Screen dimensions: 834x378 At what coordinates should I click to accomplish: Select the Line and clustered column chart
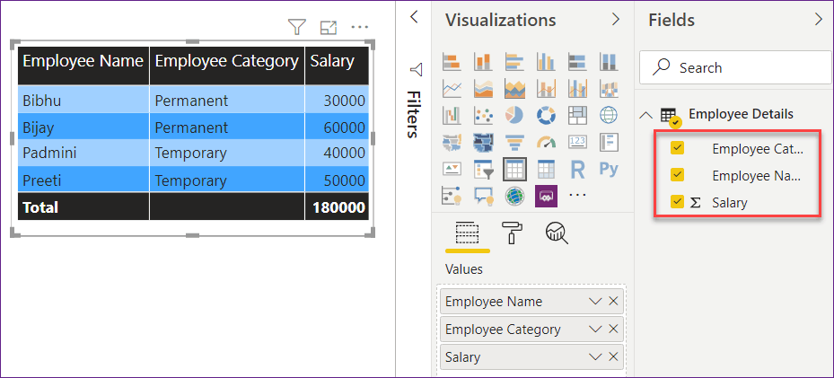point(577,88)
